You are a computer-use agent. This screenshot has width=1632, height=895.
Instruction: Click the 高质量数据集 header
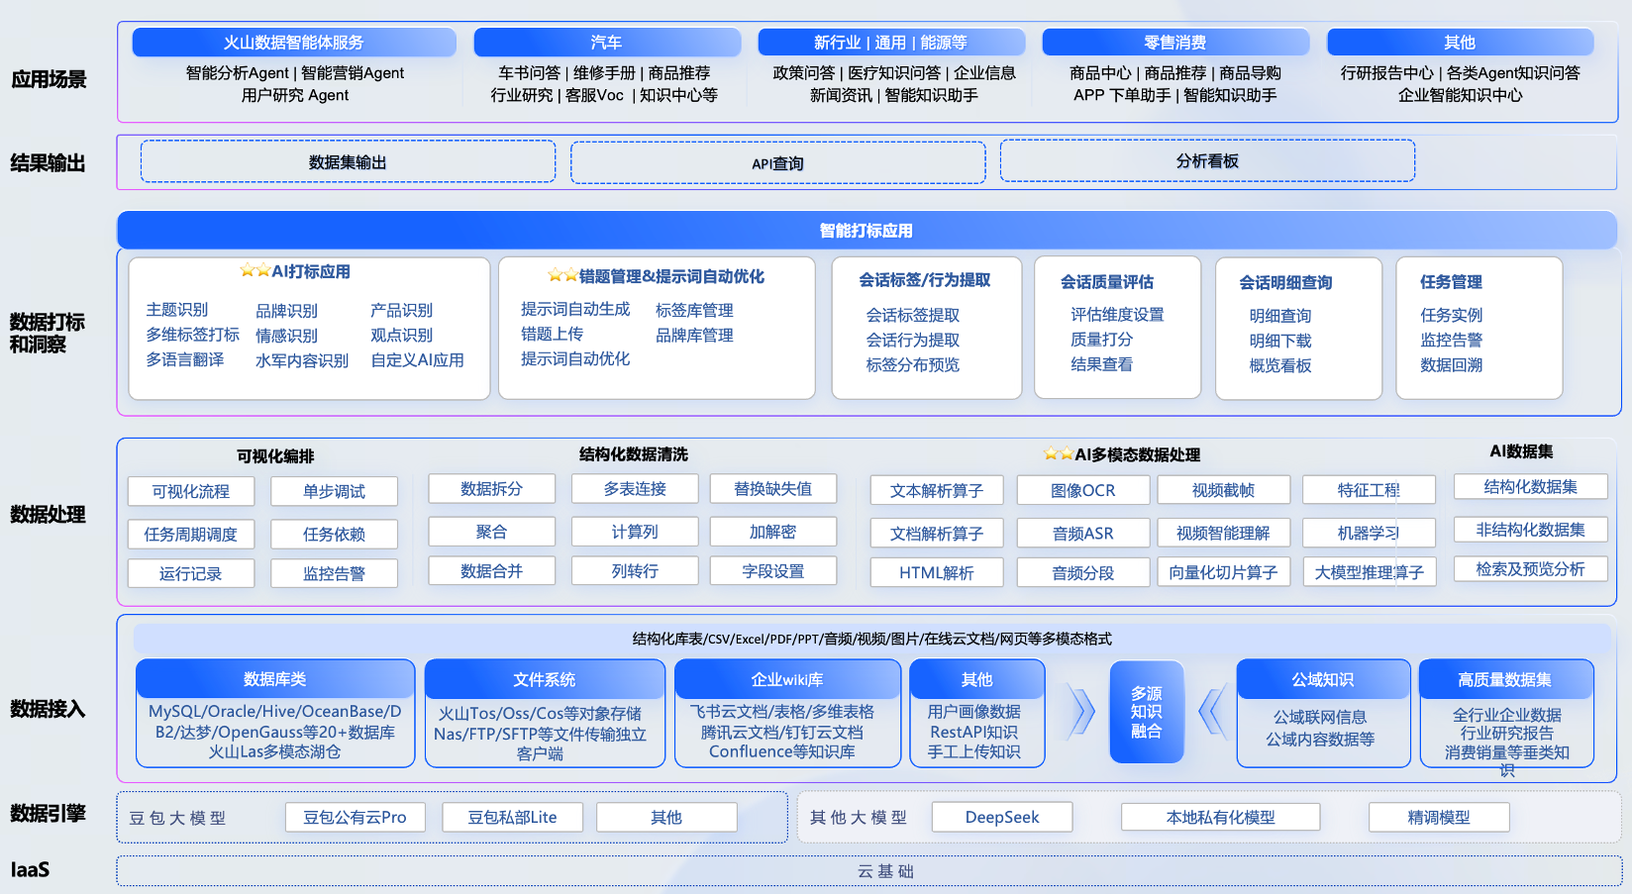(1505, 679)
